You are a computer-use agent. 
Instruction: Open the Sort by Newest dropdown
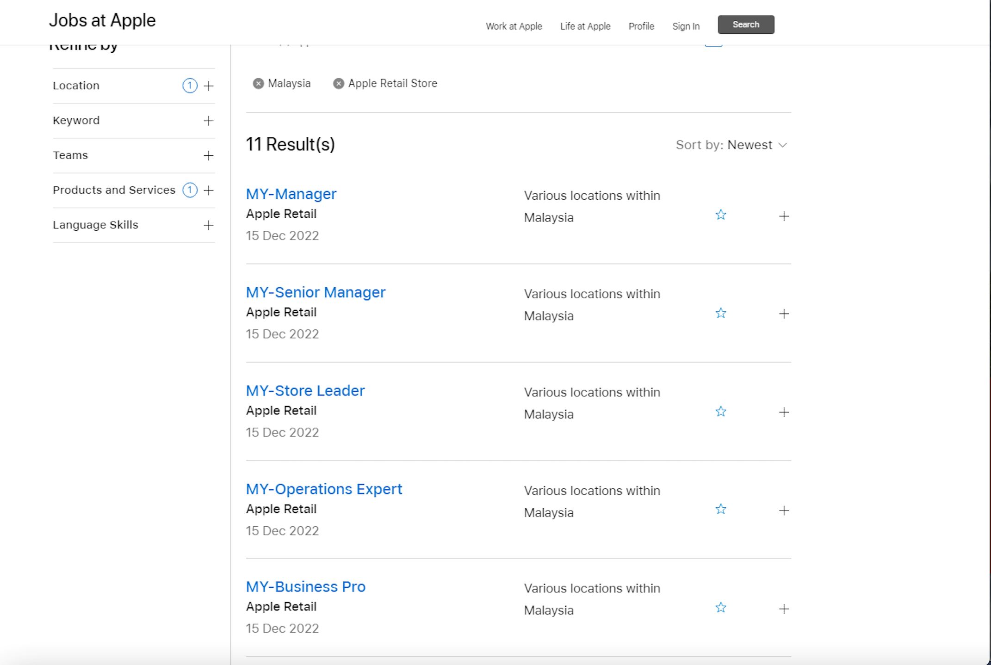coord(731,145)
